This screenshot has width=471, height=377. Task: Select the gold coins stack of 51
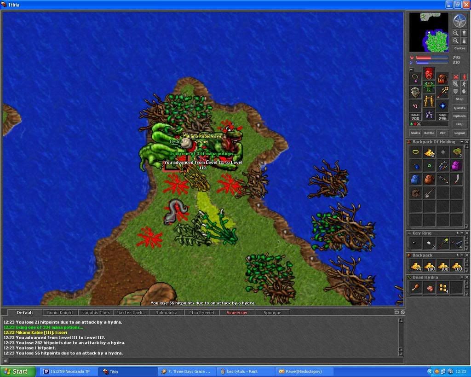click(429, 152)
